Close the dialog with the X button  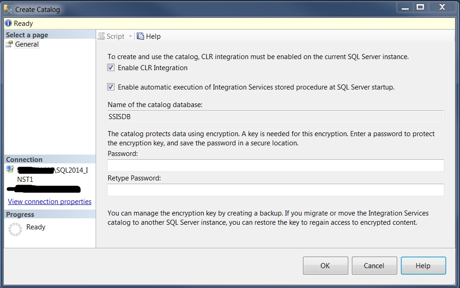click(442, 7)
